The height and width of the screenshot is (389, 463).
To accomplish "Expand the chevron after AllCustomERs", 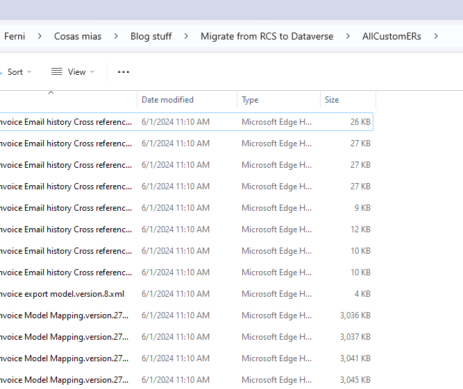I will pyautogui.click(x=436, y=36).
